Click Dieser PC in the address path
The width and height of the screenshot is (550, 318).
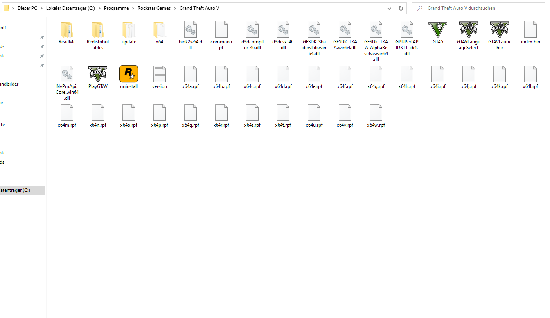click(27, 8)
